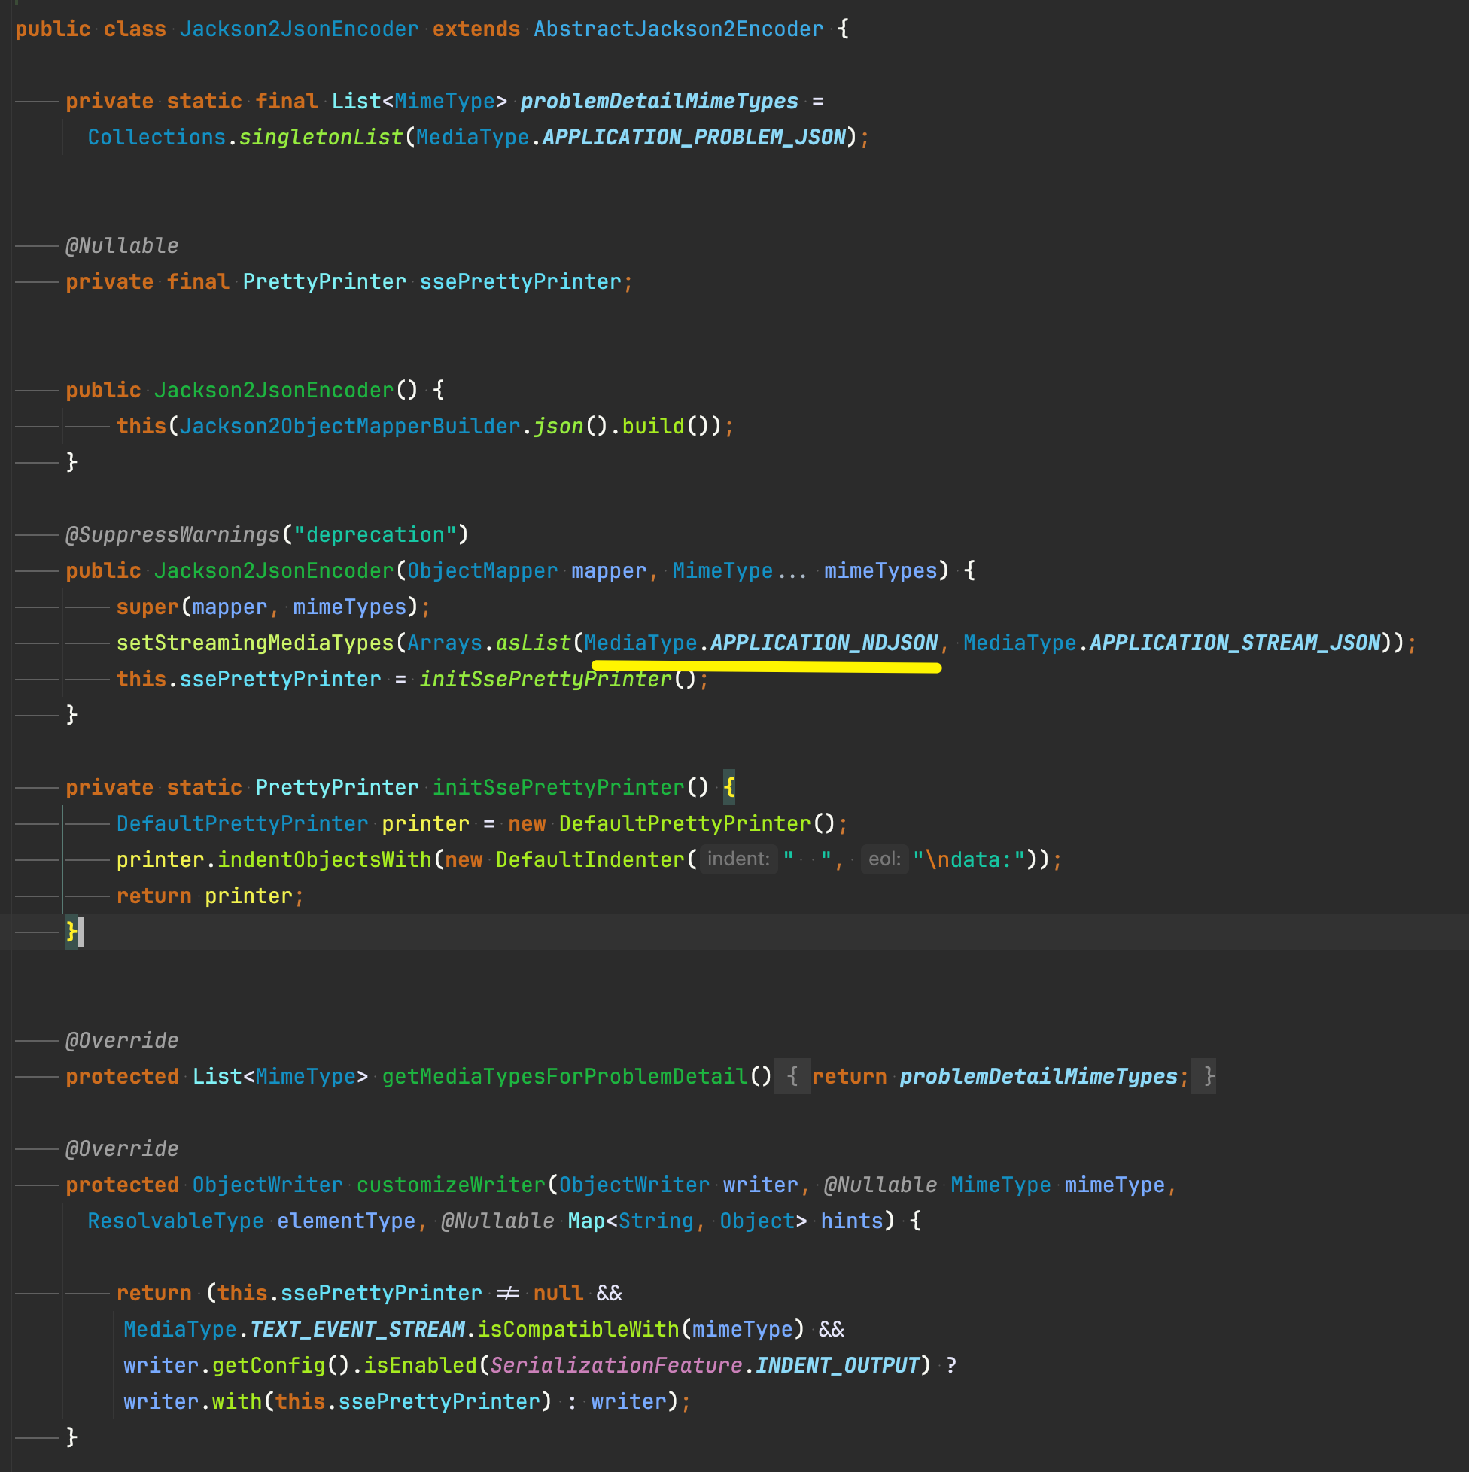The height and width of the screenshot is (1472, 1469).
Task: Select the APPLICATION_PROBLEM_JSON constant
Action: click(x=693, y=137)
